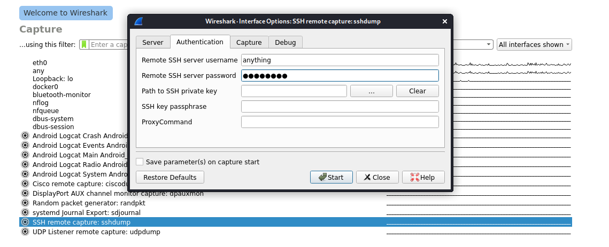Click the gear icon beside Android Logcat Crash
The image size is (609, 247).
25,136
